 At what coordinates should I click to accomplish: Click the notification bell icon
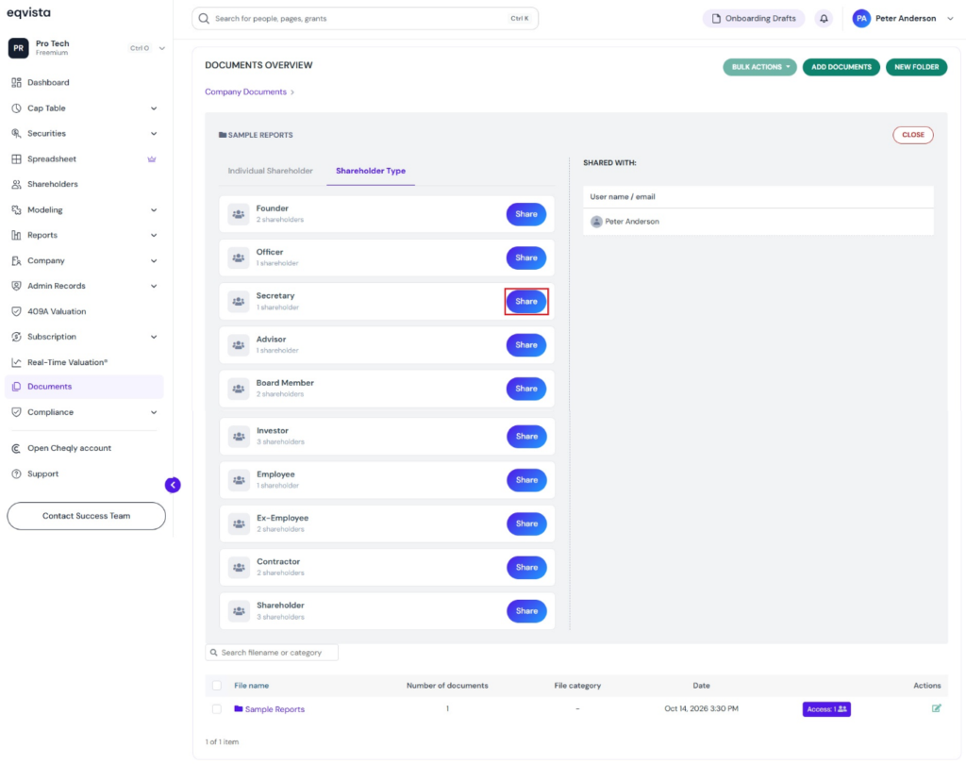824,19
